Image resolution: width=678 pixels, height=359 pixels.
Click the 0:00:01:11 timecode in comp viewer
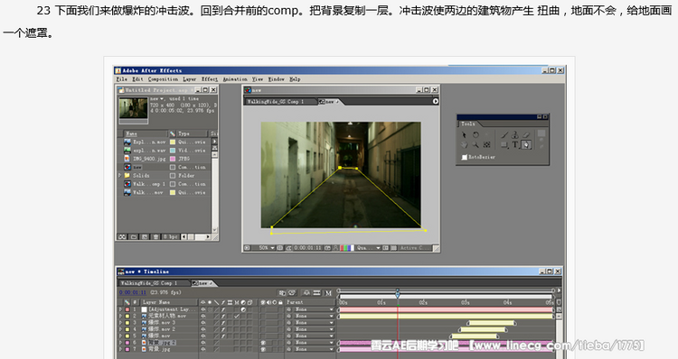click(x=308, y=248)
